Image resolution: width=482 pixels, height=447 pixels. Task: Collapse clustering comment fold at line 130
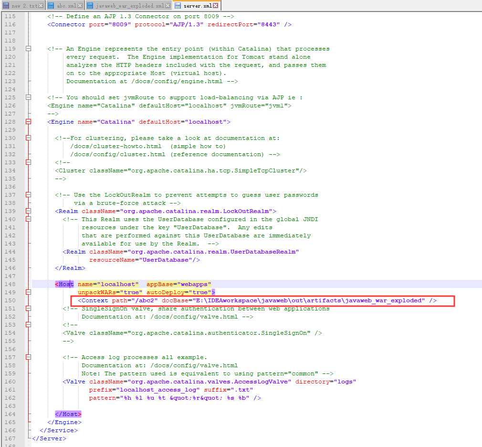coord(28,138)
